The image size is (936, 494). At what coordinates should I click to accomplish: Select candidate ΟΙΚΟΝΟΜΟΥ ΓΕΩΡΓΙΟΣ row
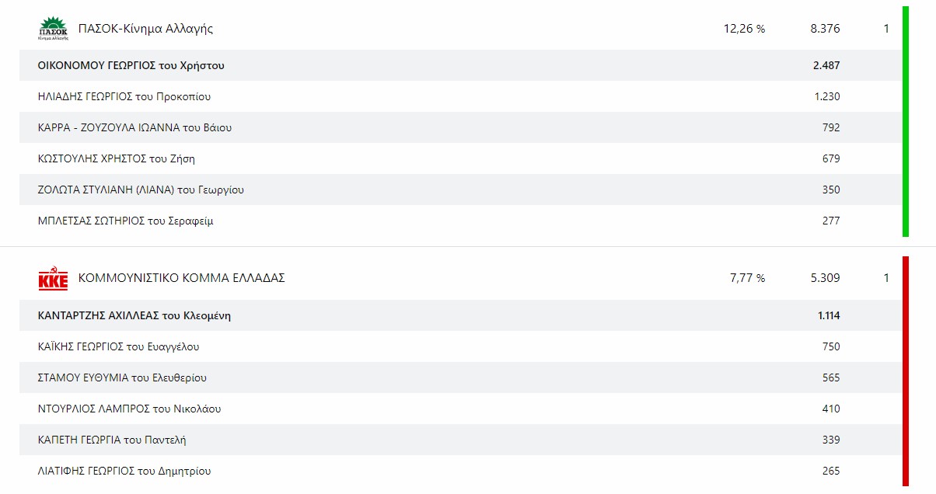460,65
